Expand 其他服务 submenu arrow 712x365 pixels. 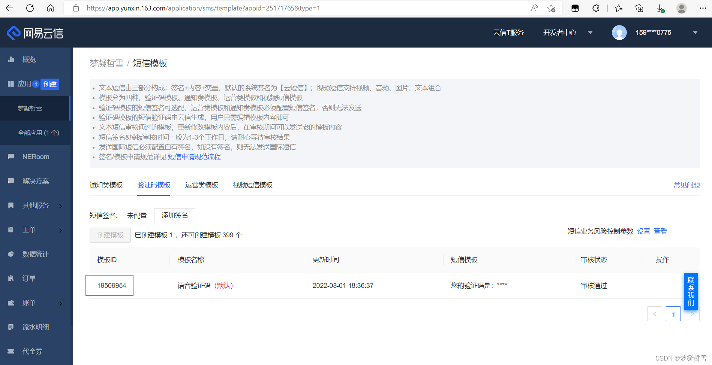click(61, 206)
